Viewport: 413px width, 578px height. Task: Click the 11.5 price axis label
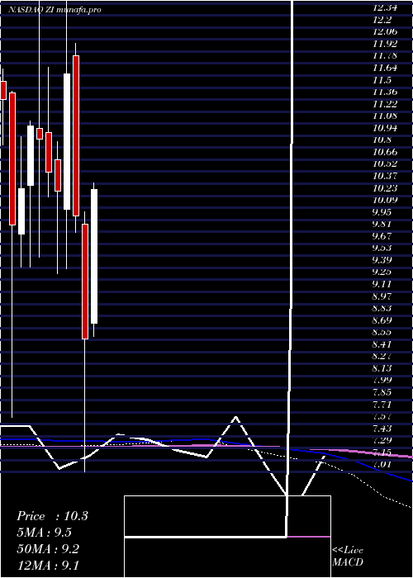(x=382, y=80)
